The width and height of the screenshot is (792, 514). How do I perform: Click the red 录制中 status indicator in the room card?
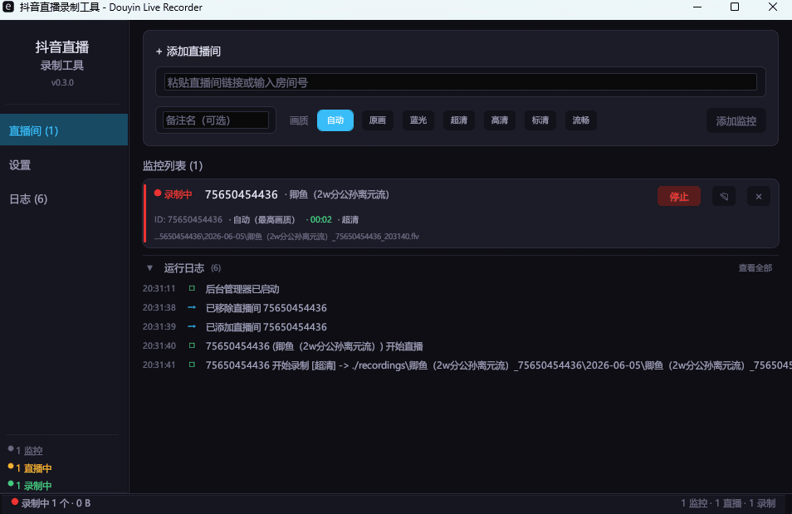[174, 194]
